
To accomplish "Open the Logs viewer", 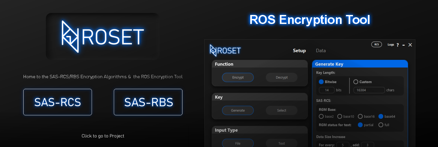I will coord(390,45).
